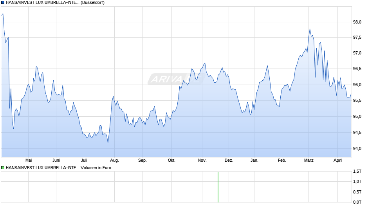Click the 'Sep.' month label
368x206 pixels.
142,160
